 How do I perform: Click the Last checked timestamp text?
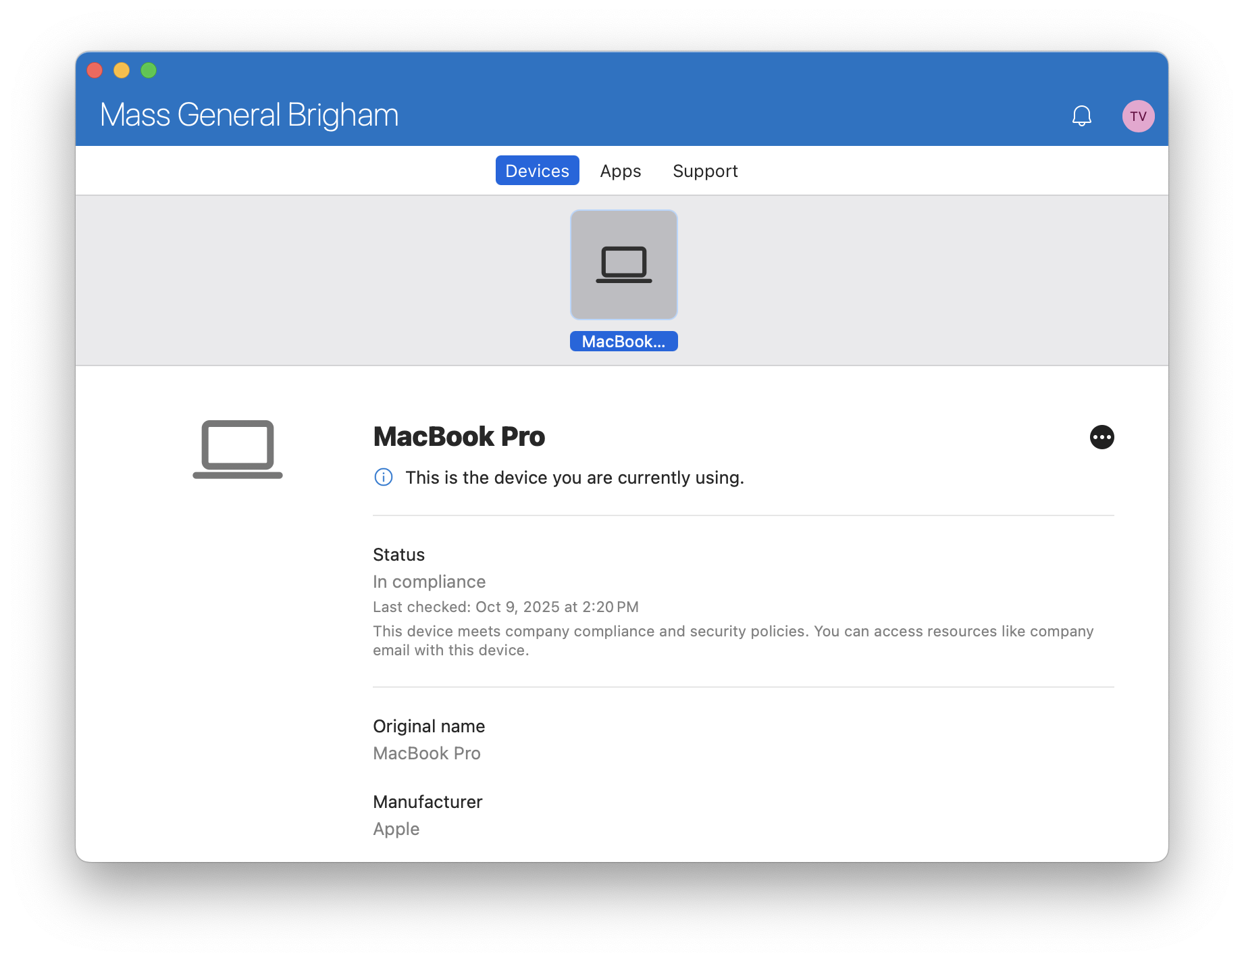tap(505, 607)
